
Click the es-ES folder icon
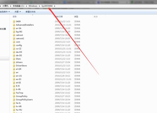[x=14, y=79]
